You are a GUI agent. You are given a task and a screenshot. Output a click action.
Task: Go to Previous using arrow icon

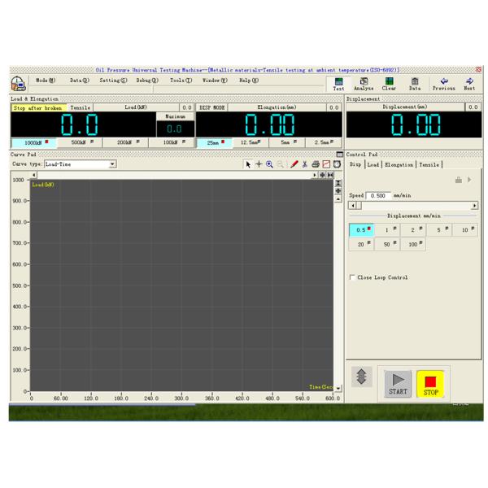click(443, 82)
